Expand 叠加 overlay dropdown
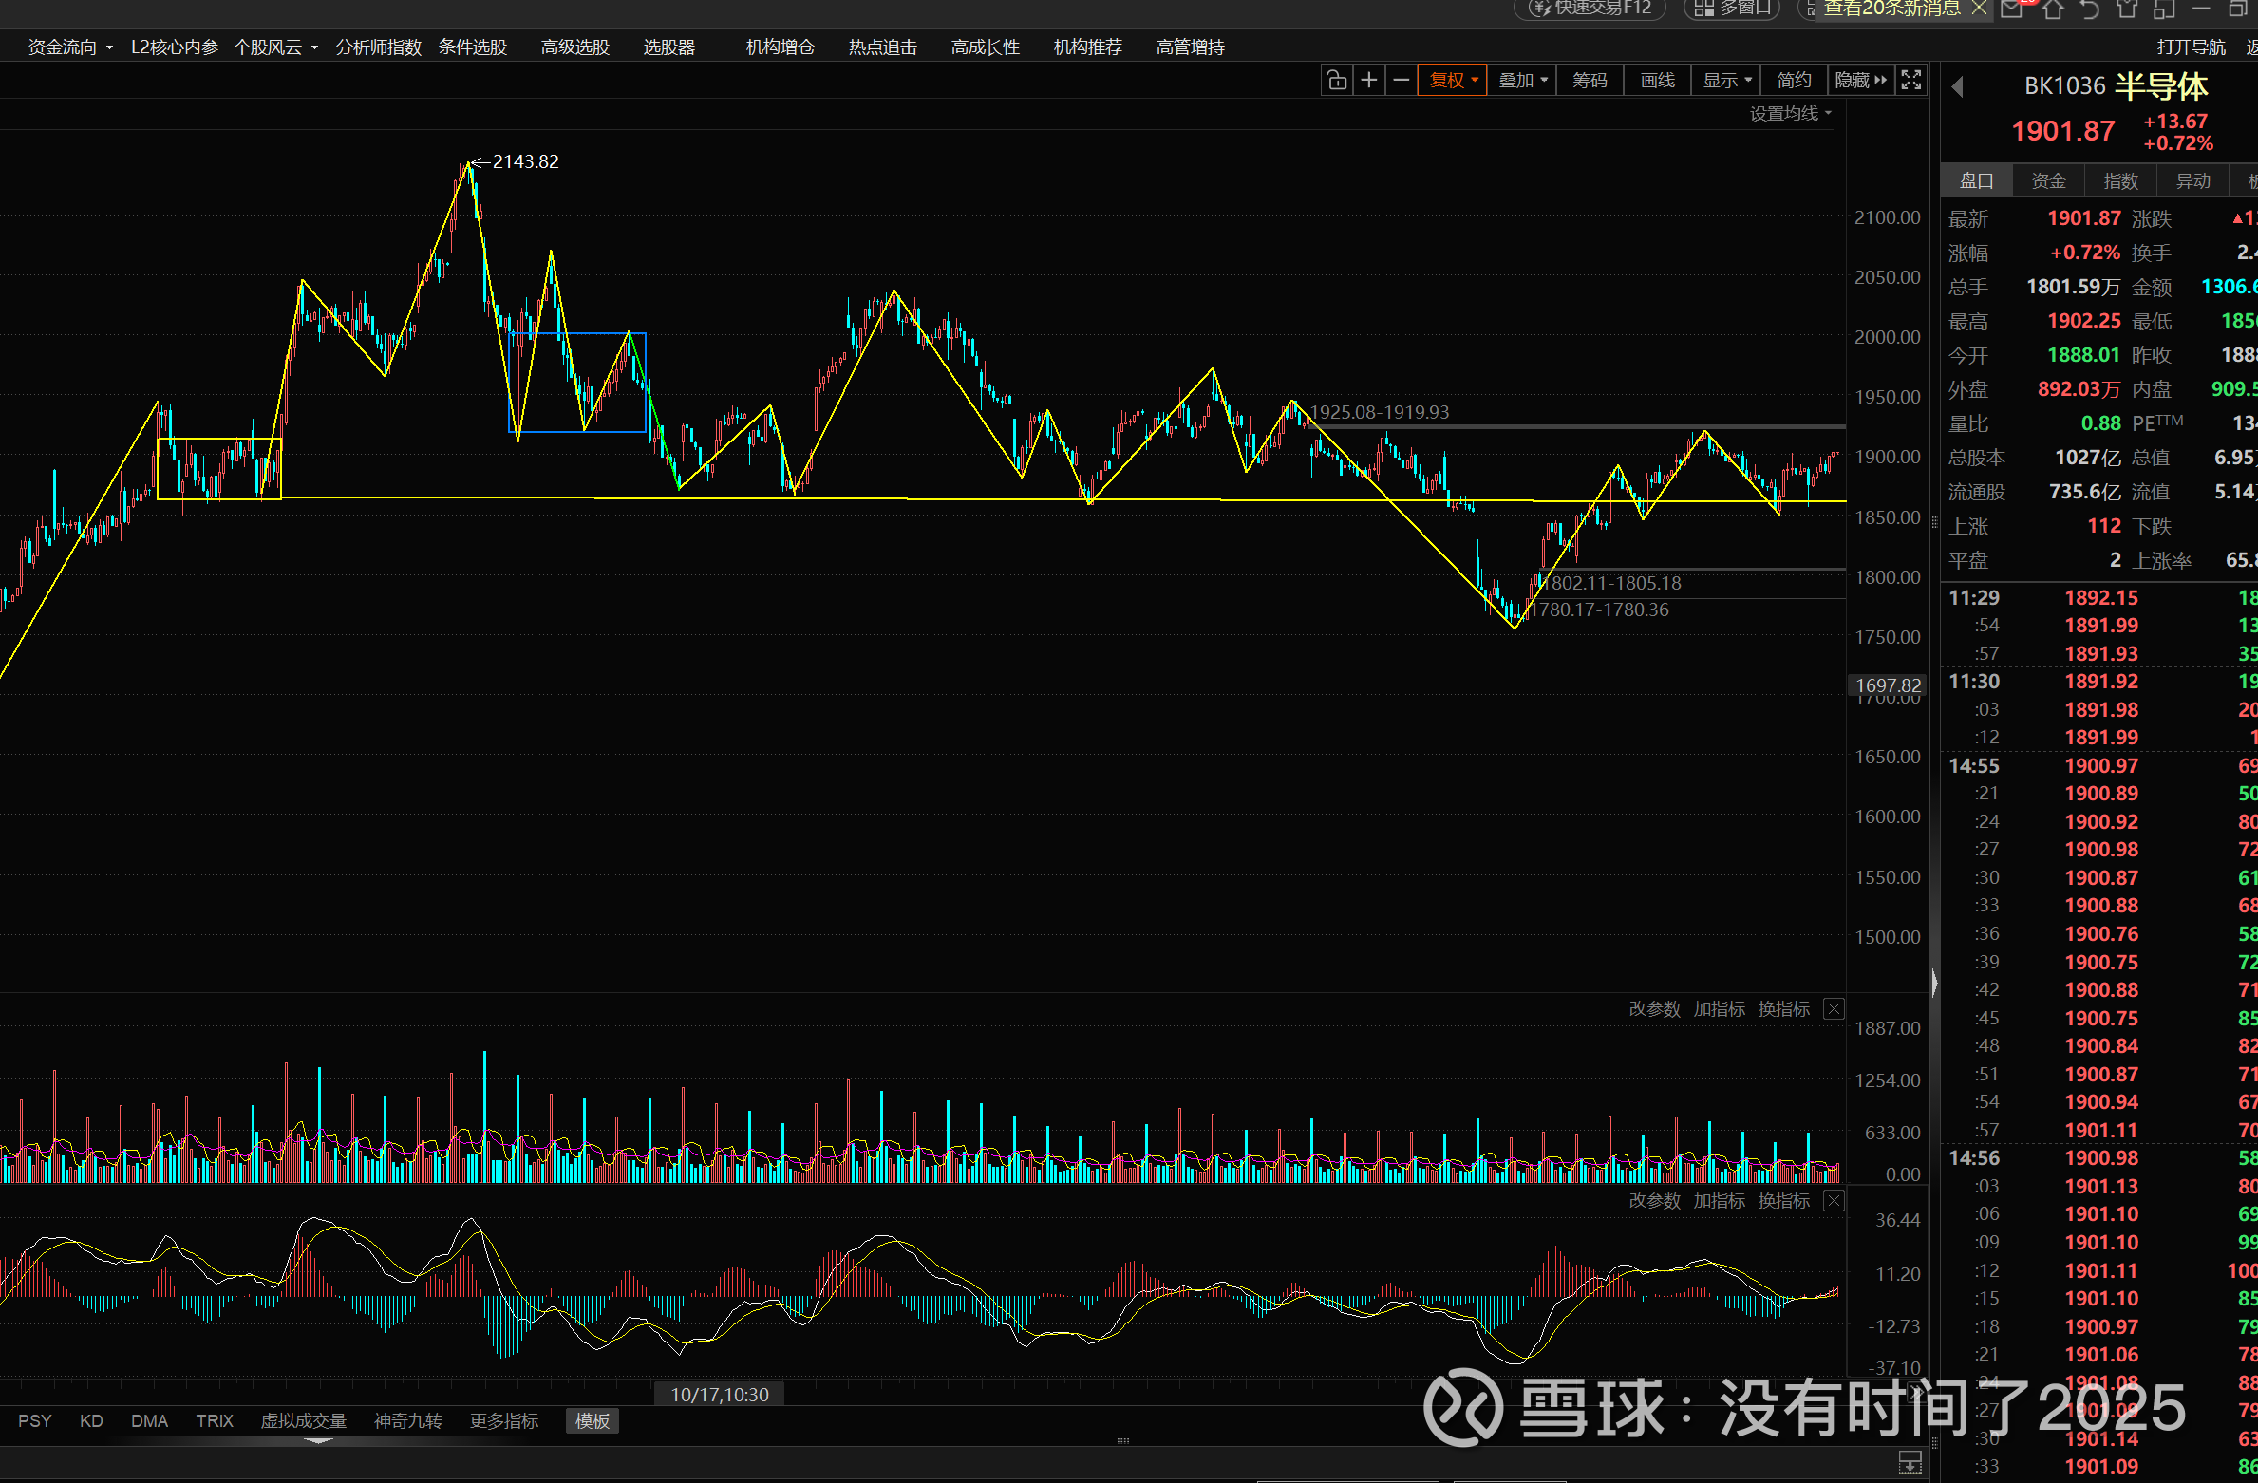This screenshot has height=1483, width=2258. click(1522, 81)
